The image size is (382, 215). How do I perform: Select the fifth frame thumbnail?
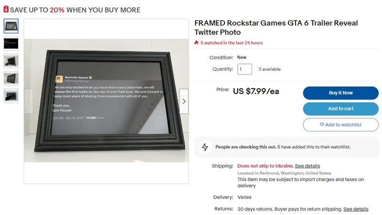(11, 96)
